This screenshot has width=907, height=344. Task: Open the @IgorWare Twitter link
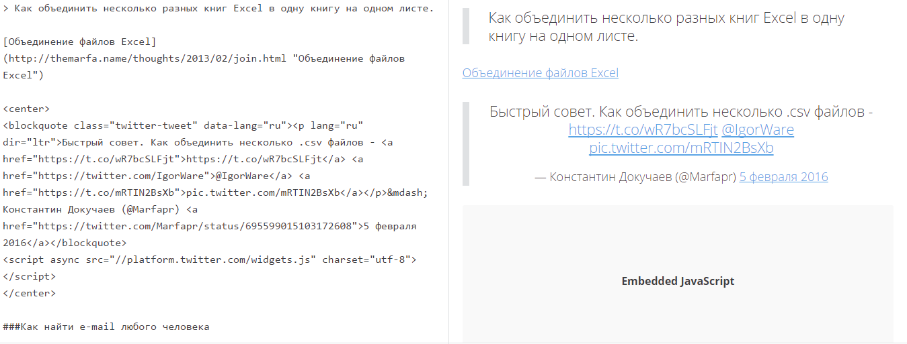(757, 129)
